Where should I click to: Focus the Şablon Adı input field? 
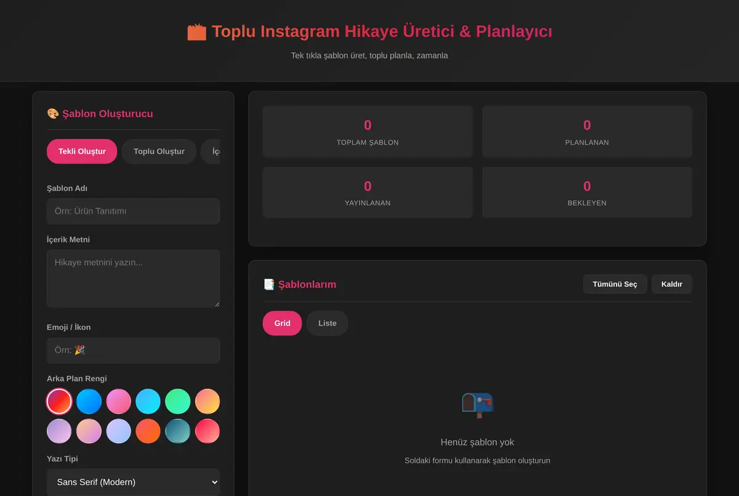133,211
